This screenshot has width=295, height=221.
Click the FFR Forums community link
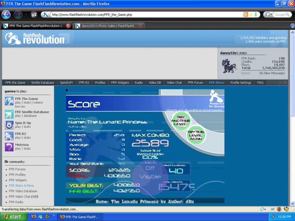click(x=17, y=169)
